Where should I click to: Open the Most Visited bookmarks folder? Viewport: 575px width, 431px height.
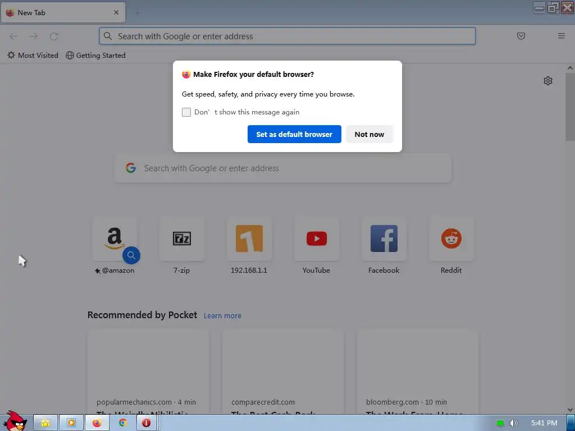click(x=33, y=56)
